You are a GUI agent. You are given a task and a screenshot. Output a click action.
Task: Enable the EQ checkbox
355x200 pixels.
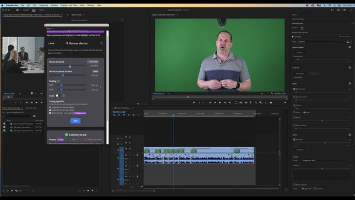click(295, 157)
